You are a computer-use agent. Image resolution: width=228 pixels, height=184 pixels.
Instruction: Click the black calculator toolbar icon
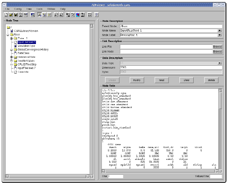pos(82,15)
